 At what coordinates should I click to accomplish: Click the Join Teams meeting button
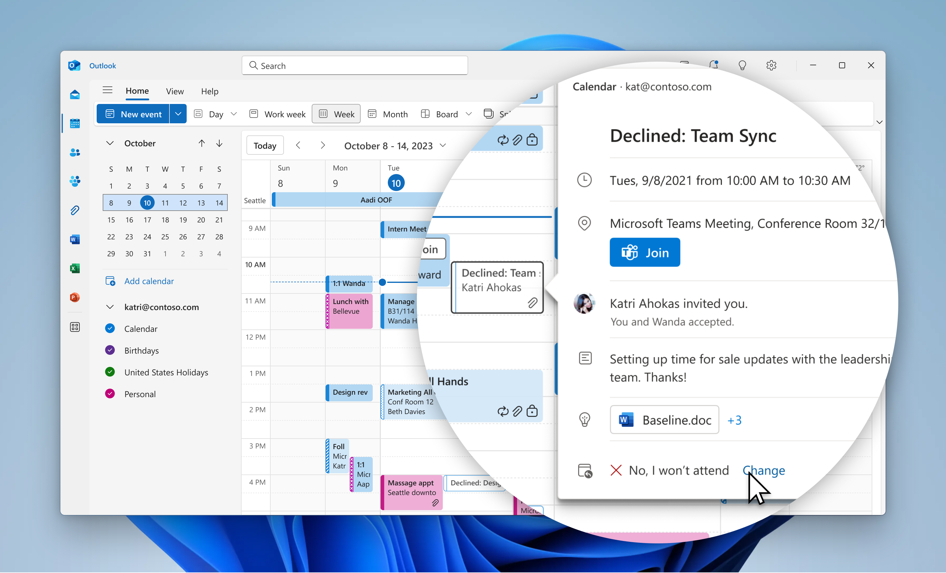(x=645, y=253)
